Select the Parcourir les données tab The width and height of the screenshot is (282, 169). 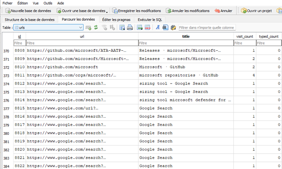click(78, 19)
